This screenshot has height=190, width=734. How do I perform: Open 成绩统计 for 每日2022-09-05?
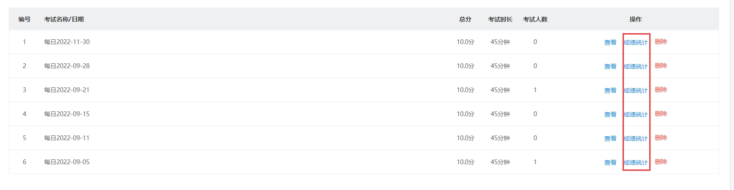click(x=636, y=162)
